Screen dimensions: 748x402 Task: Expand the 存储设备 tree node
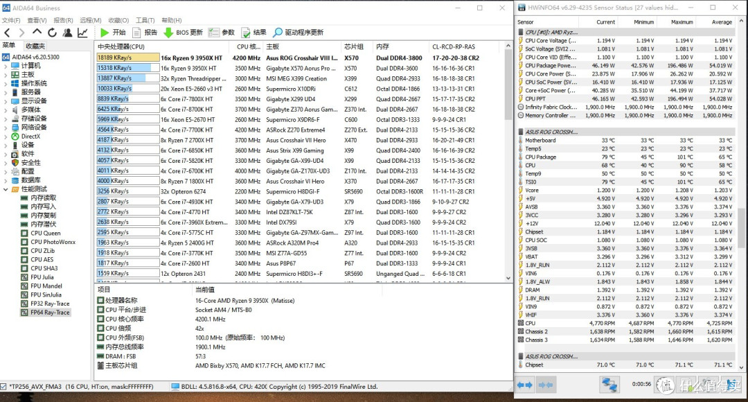[x=6, y=119]
